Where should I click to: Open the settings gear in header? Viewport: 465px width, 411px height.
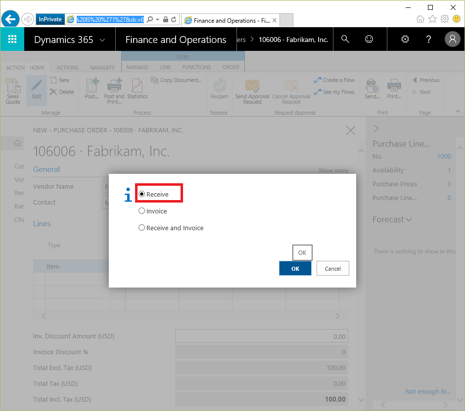(405, 39)
